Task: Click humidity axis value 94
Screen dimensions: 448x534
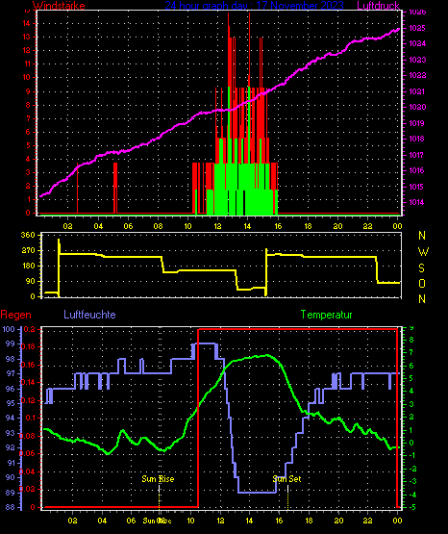Action: point(11,419)
